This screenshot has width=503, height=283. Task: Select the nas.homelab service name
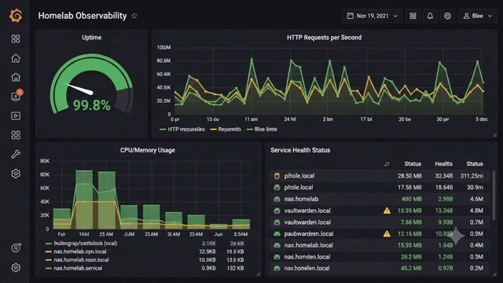[301, 199]
